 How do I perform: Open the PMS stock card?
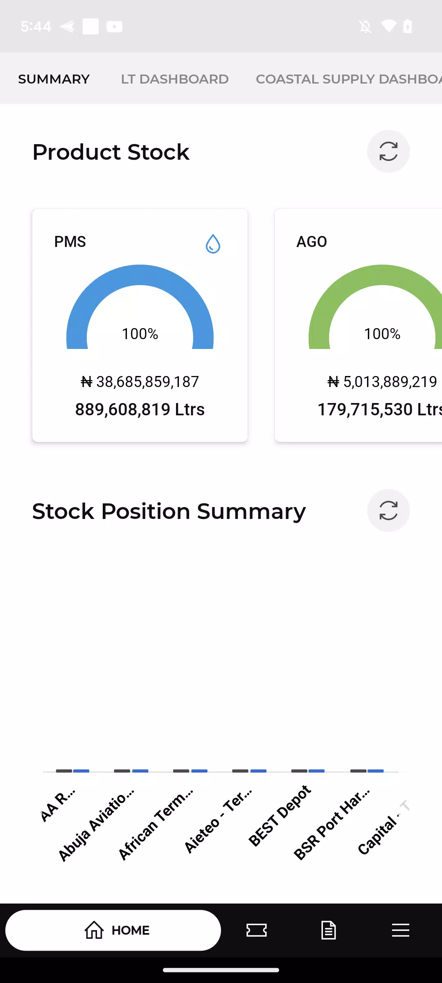pyautogui.click(x=140, y=325)
